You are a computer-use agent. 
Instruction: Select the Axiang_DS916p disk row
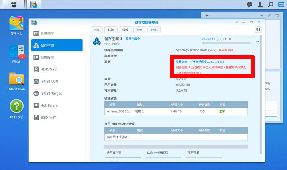[x=176, y=111]
